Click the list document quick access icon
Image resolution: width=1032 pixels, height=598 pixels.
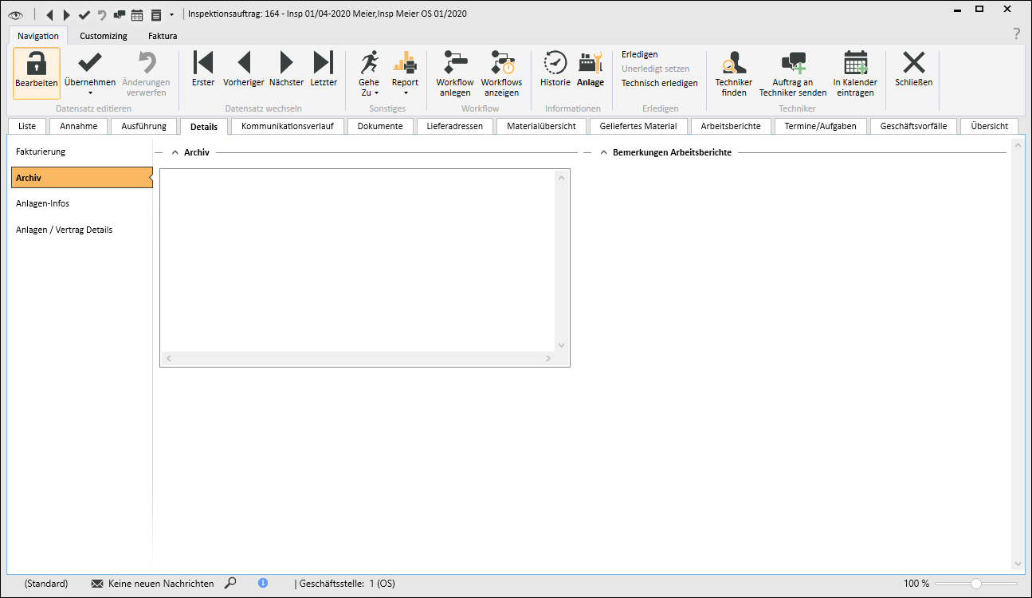pyautogui.click(x=156, y=14)
